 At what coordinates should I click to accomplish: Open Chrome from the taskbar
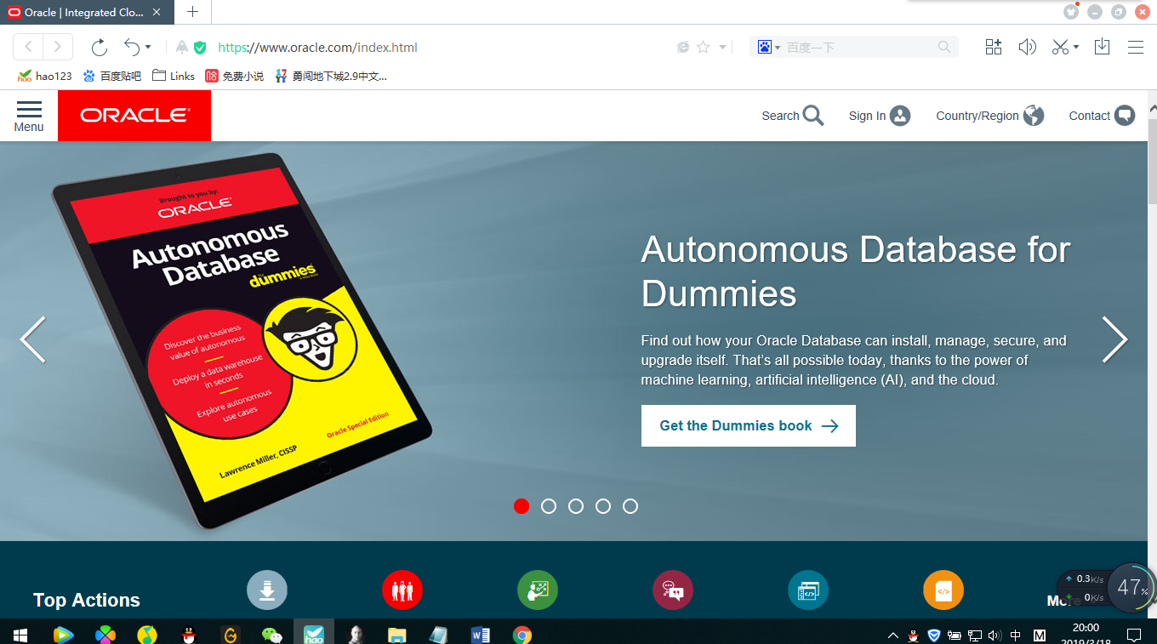click(x=522, y=635)
